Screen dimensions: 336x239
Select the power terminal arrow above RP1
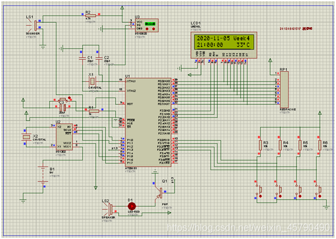point(271,60)
